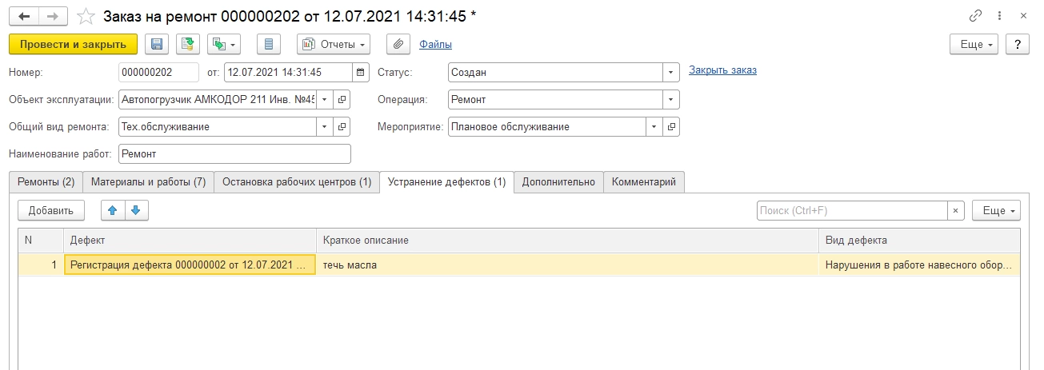Click the post document icon

coord(188,44)
